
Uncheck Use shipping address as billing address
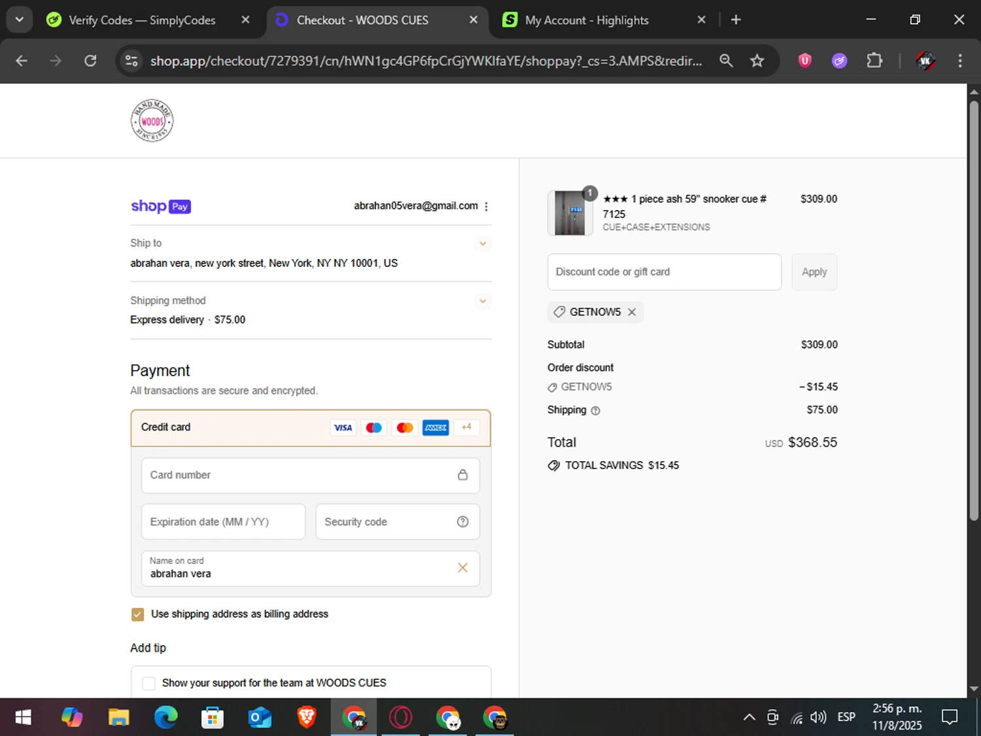click(137, 614)
